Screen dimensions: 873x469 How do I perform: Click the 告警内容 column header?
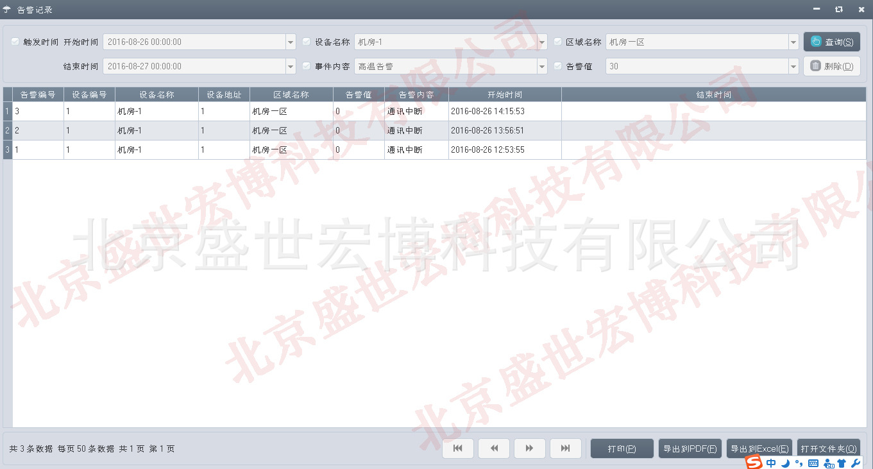click(416, 94)
